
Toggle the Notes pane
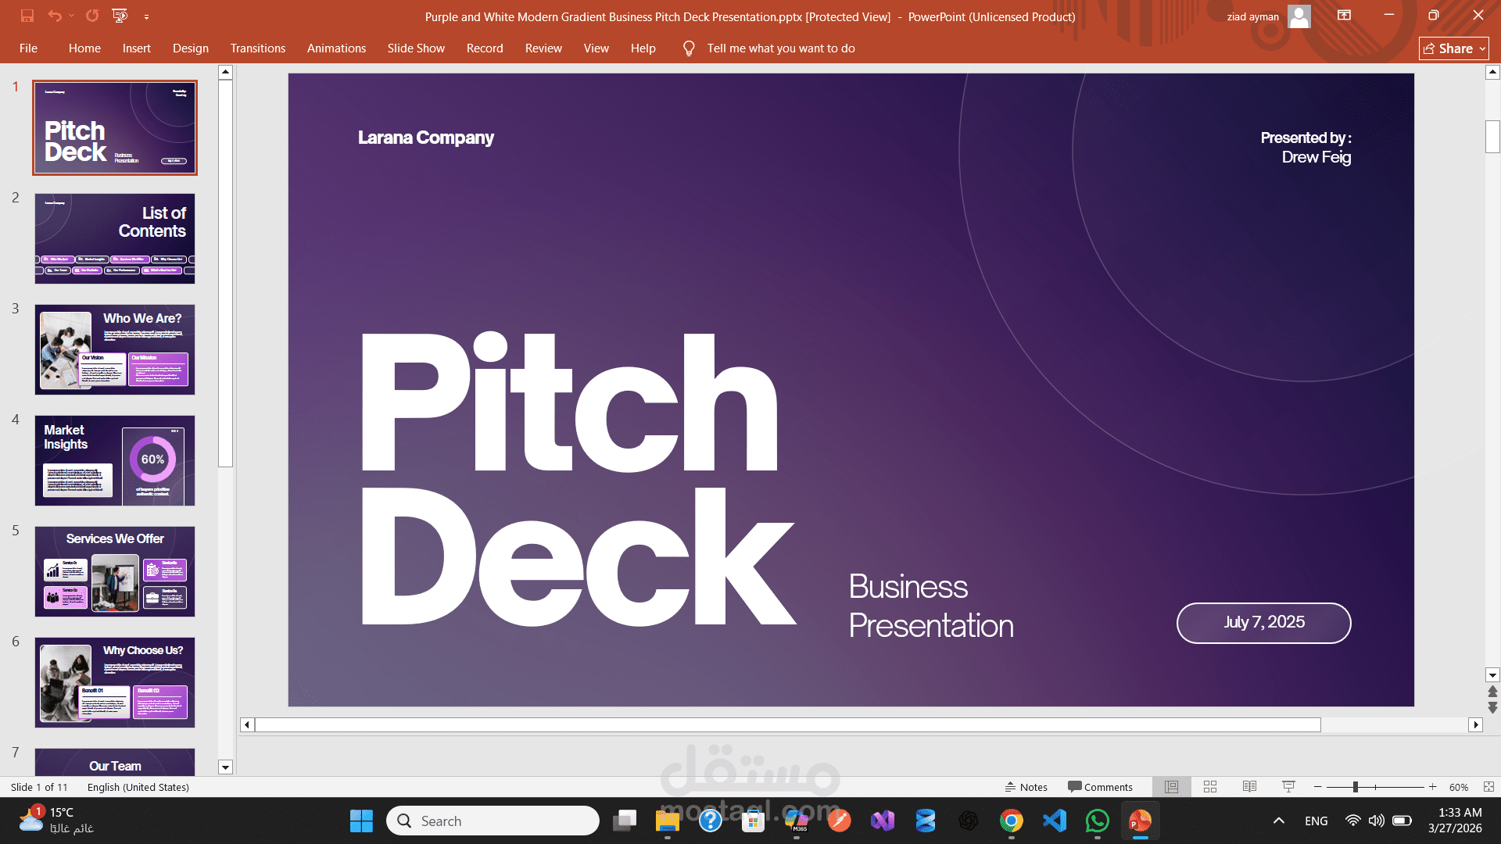1026,787
